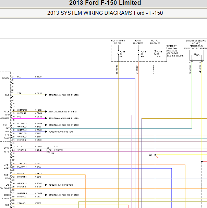Click the START pin label
The image size is (207, 208).
coord(7,125)
